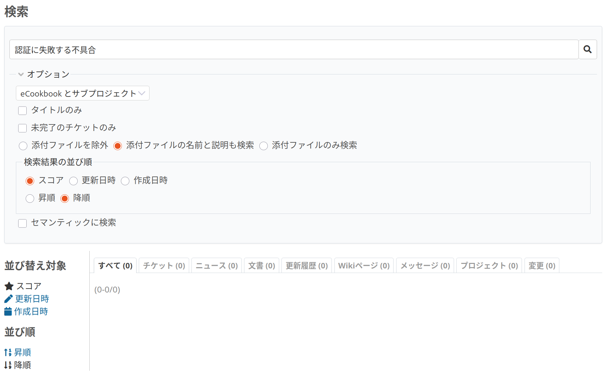The height and width of the screenshot is (376, 611).
Task: Click the オプション legend label
Action: (48, 74)
